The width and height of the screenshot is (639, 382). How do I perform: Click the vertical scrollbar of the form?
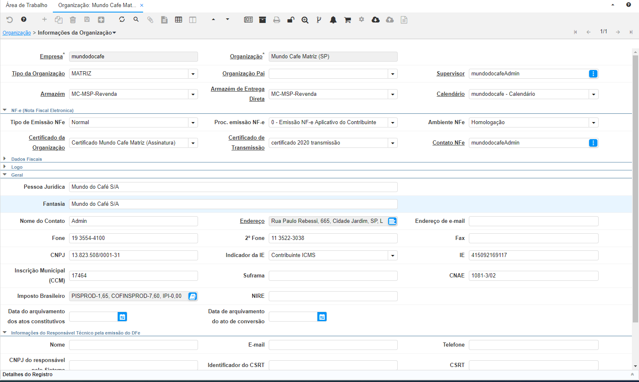coord(635,187)
